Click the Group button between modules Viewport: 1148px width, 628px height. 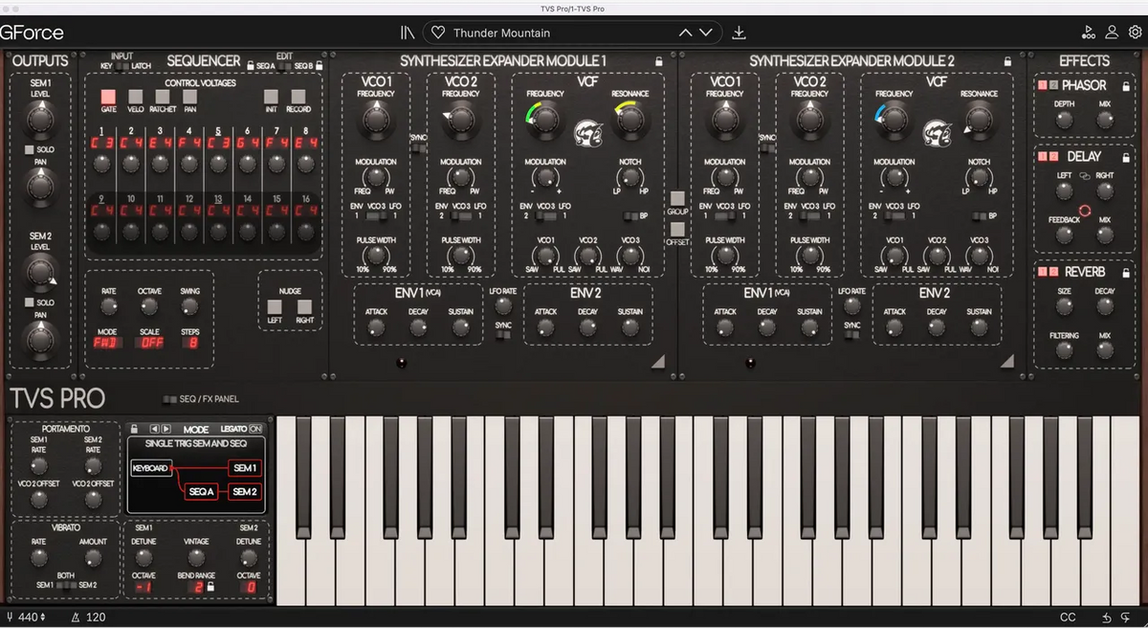pyautogui.click(x=677, y=198)
